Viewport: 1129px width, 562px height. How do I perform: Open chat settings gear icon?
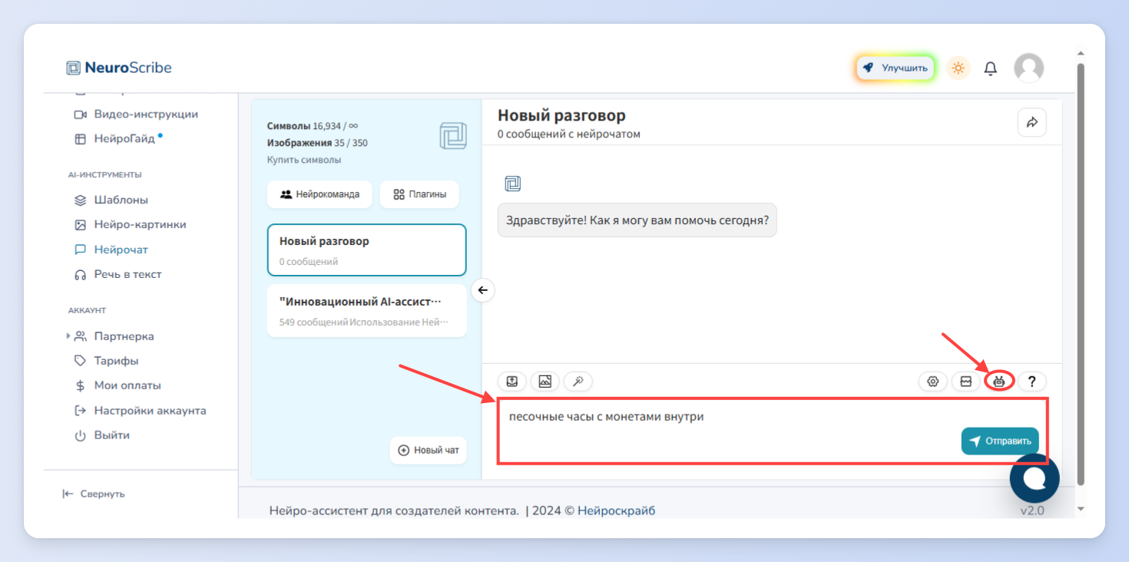pos(933,381)
